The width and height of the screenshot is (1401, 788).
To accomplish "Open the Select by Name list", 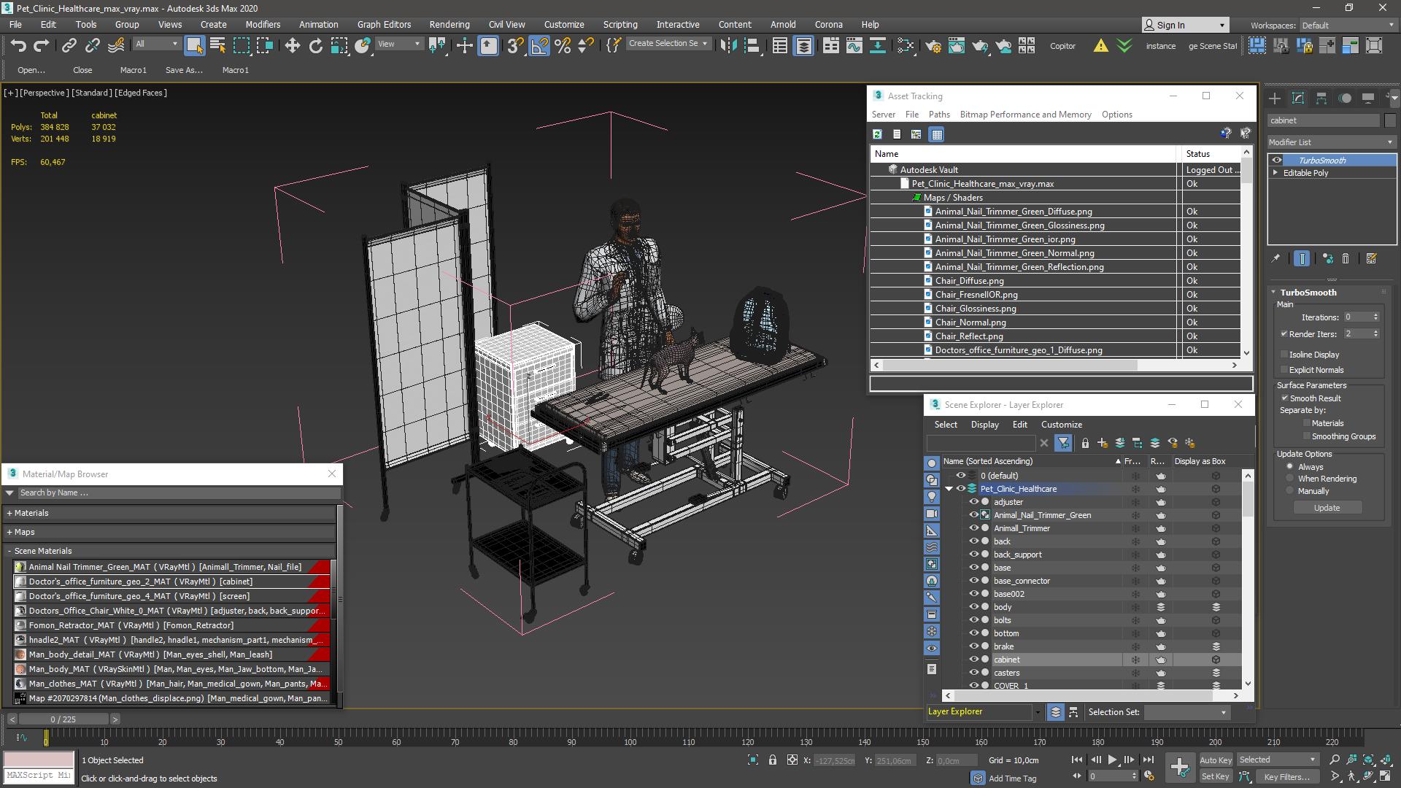I will [217, 46].
